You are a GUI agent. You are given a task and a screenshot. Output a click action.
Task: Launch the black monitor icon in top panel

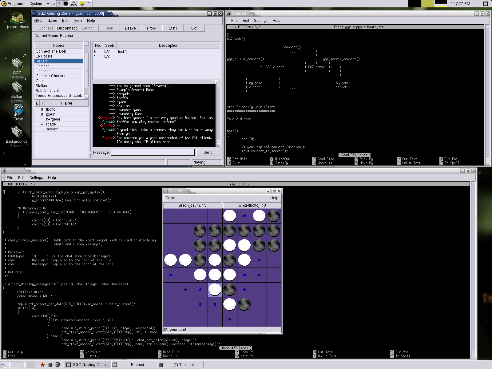[x=65, y=4]
